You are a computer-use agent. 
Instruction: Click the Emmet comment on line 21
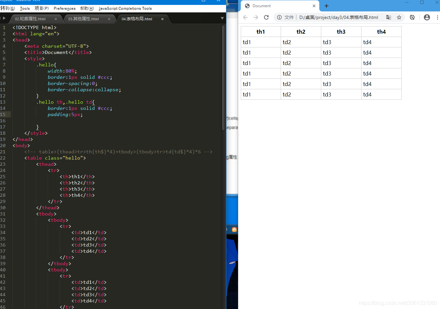pyautogui.click(x=118, y=152)
